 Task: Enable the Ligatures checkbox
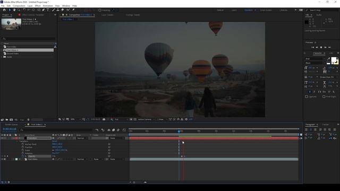[307, 97]
